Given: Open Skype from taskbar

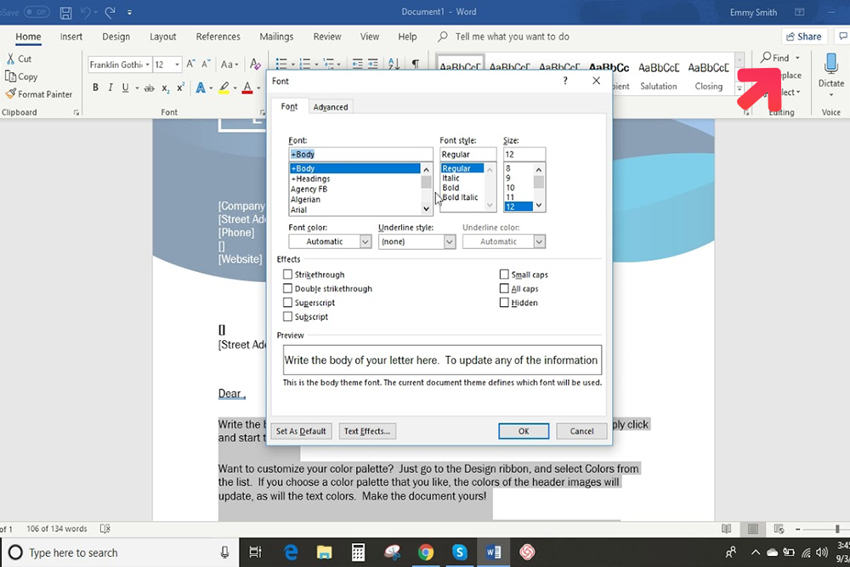Looking at the screenshot, I should coord(460,553).
